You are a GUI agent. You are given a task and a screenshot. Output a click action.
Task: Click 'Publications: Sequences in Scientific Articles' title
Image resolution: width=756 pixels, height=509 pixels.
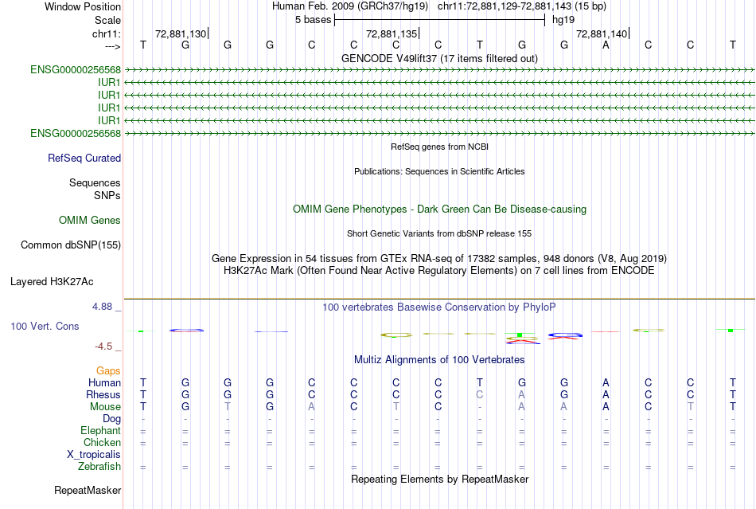coord(439,171)
